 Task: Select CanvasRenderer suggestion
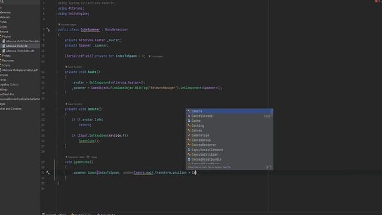229,145
